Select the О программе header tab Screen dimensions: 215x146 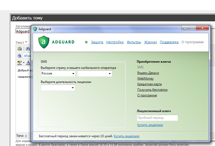point(192,42)
